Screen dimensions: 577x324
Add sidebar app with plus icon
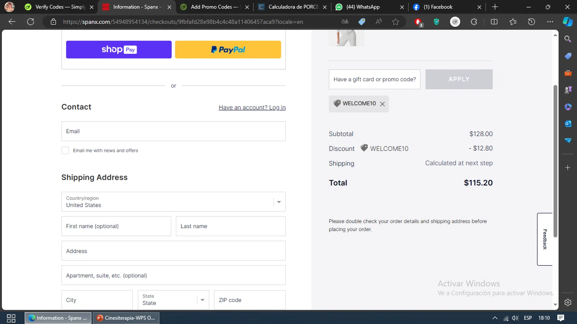pos(568,168)
